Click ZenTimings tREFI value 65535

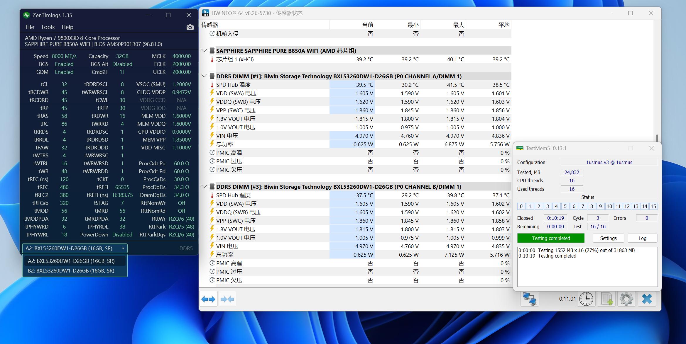(122, 187)
